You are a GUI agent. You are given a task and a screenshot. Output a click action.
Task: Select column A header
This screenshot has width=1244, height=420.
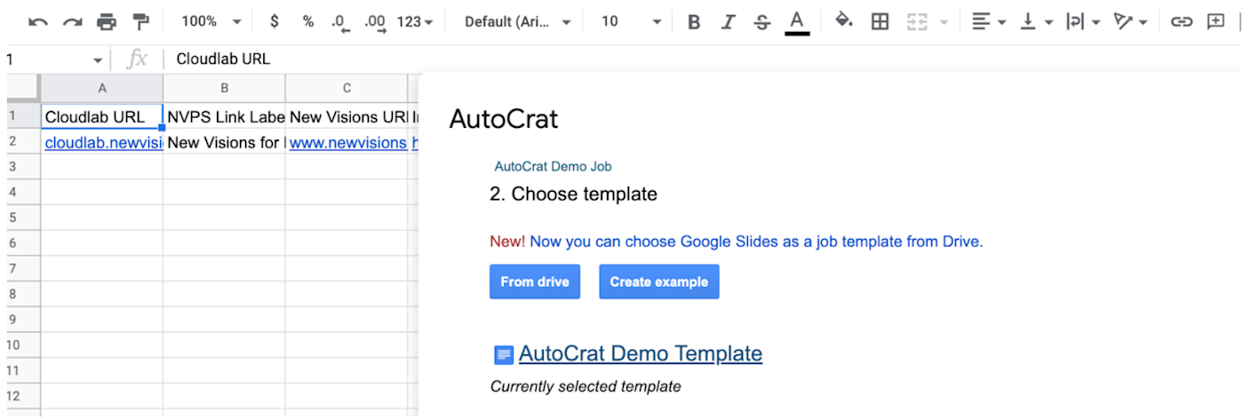pyautogui.click(x=102, y=88)
